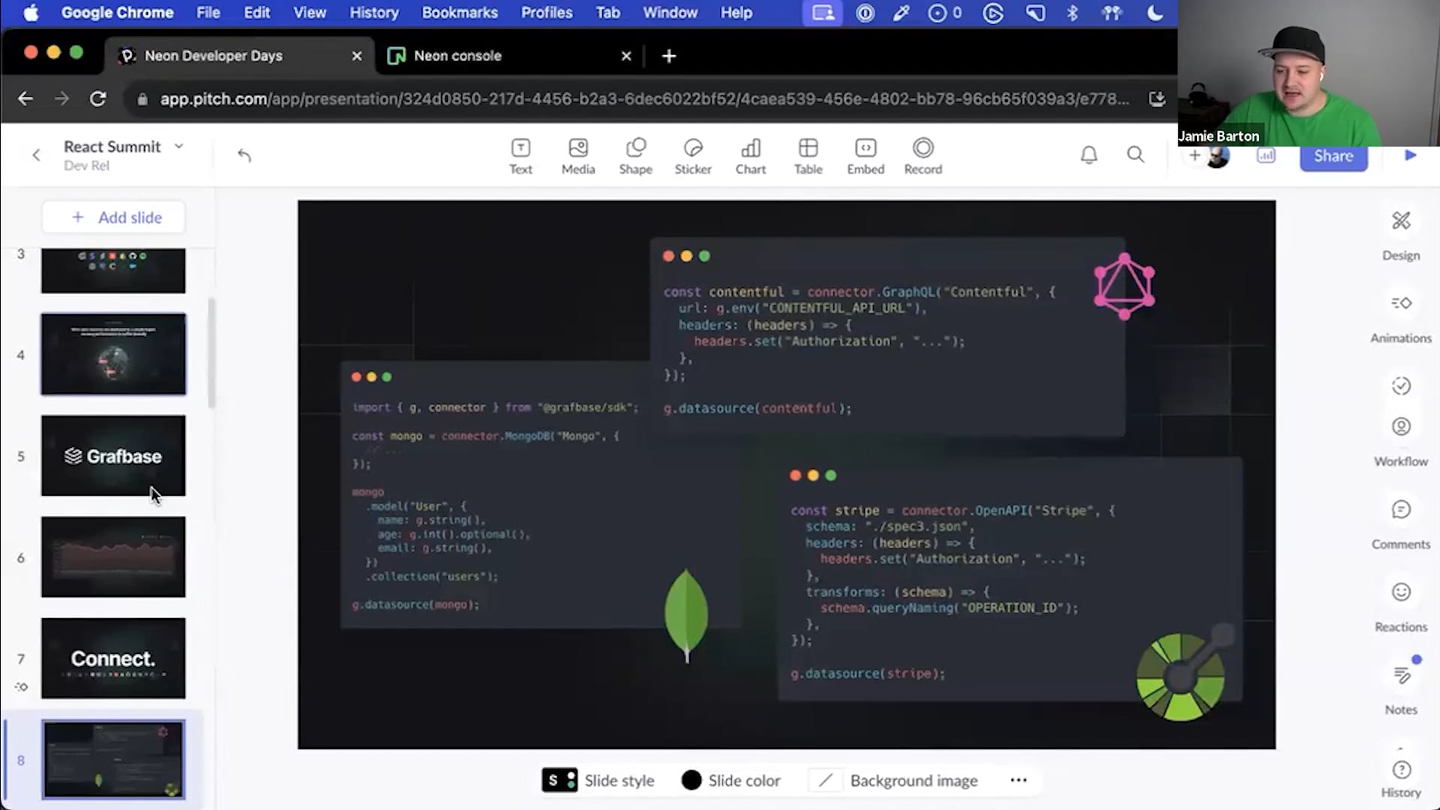The height and width of the screenshot is (810, 1440).
Task: Change the Slide color swatch
Action: (691, 780)
